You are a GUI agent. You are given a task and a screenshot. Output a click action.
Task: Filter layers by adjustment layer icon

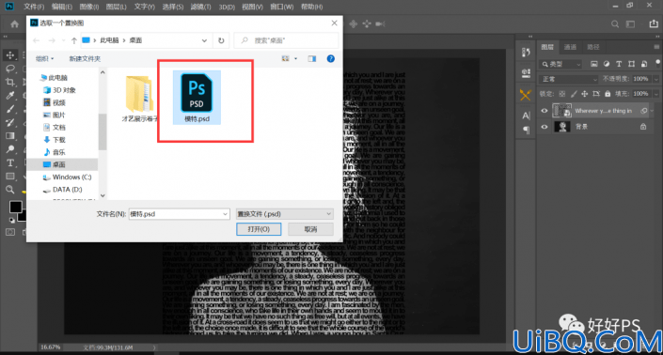click(607, 64)
